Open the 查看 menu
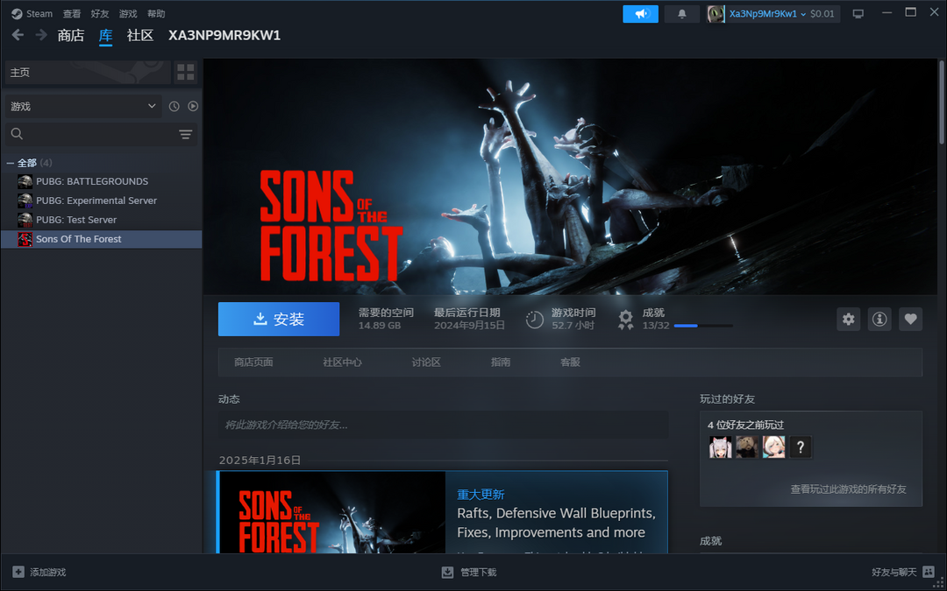947x591 pixels. pyautogui.click(x=72, y=14)
